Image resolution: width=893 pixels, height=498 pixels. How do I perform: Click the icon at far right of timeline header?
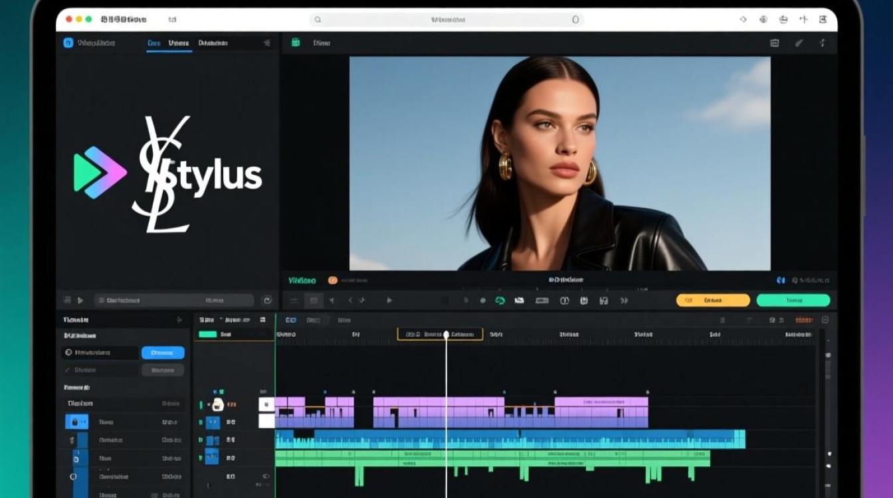tap(825, 320)
